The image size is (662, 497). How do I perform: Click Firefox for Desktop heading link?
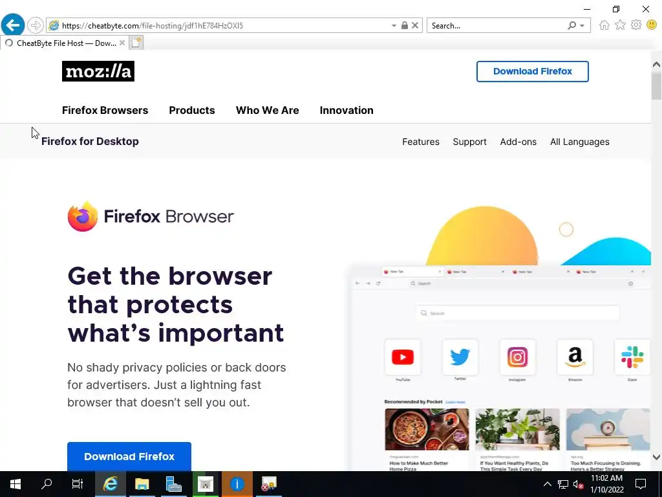click(90, 141)
